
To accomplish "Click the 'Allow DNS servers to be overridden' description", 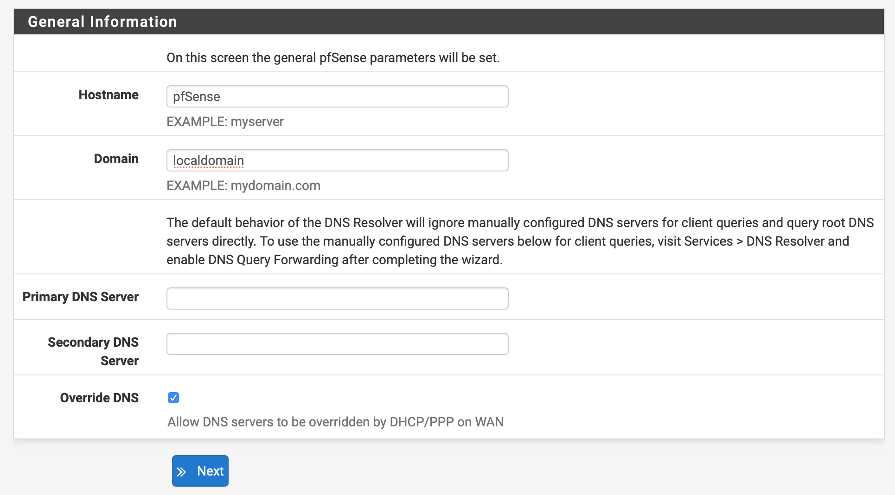I will (x=335, y=422).
